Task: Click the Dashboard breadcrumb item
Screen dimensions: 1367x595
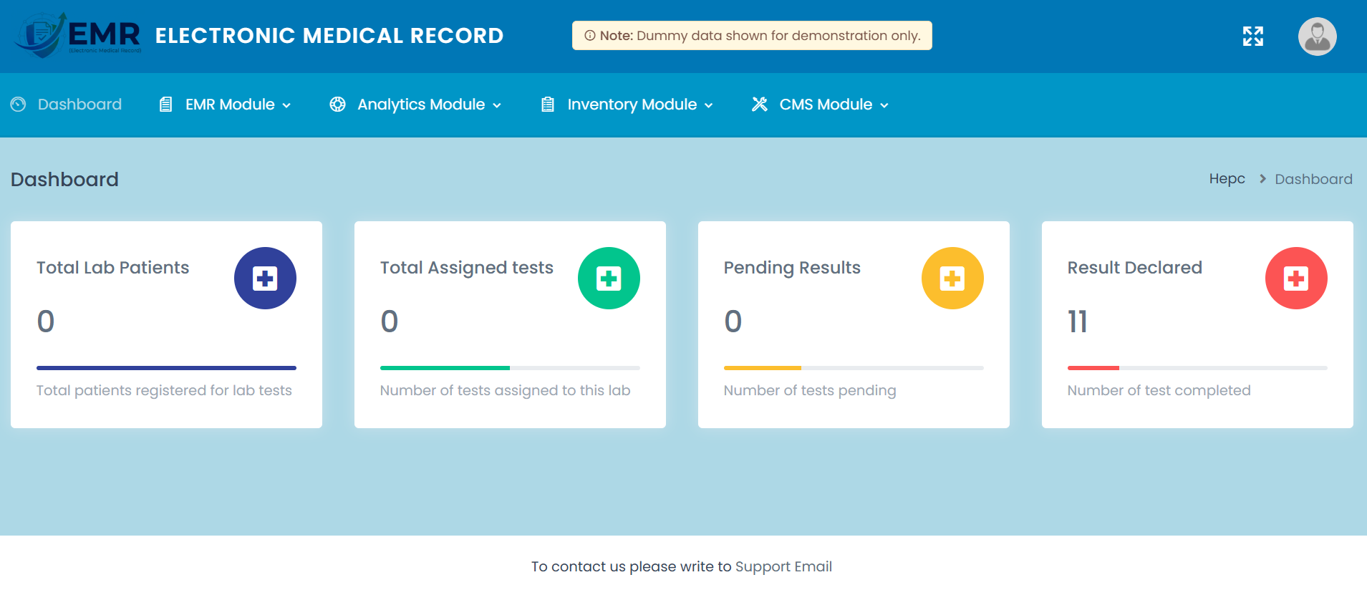Action: [x=1313, y=179]
